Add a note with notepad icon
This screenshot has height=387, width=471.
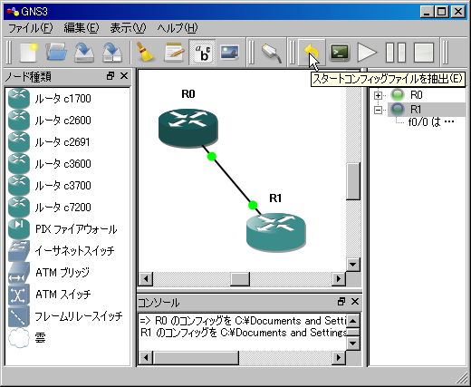174,53
